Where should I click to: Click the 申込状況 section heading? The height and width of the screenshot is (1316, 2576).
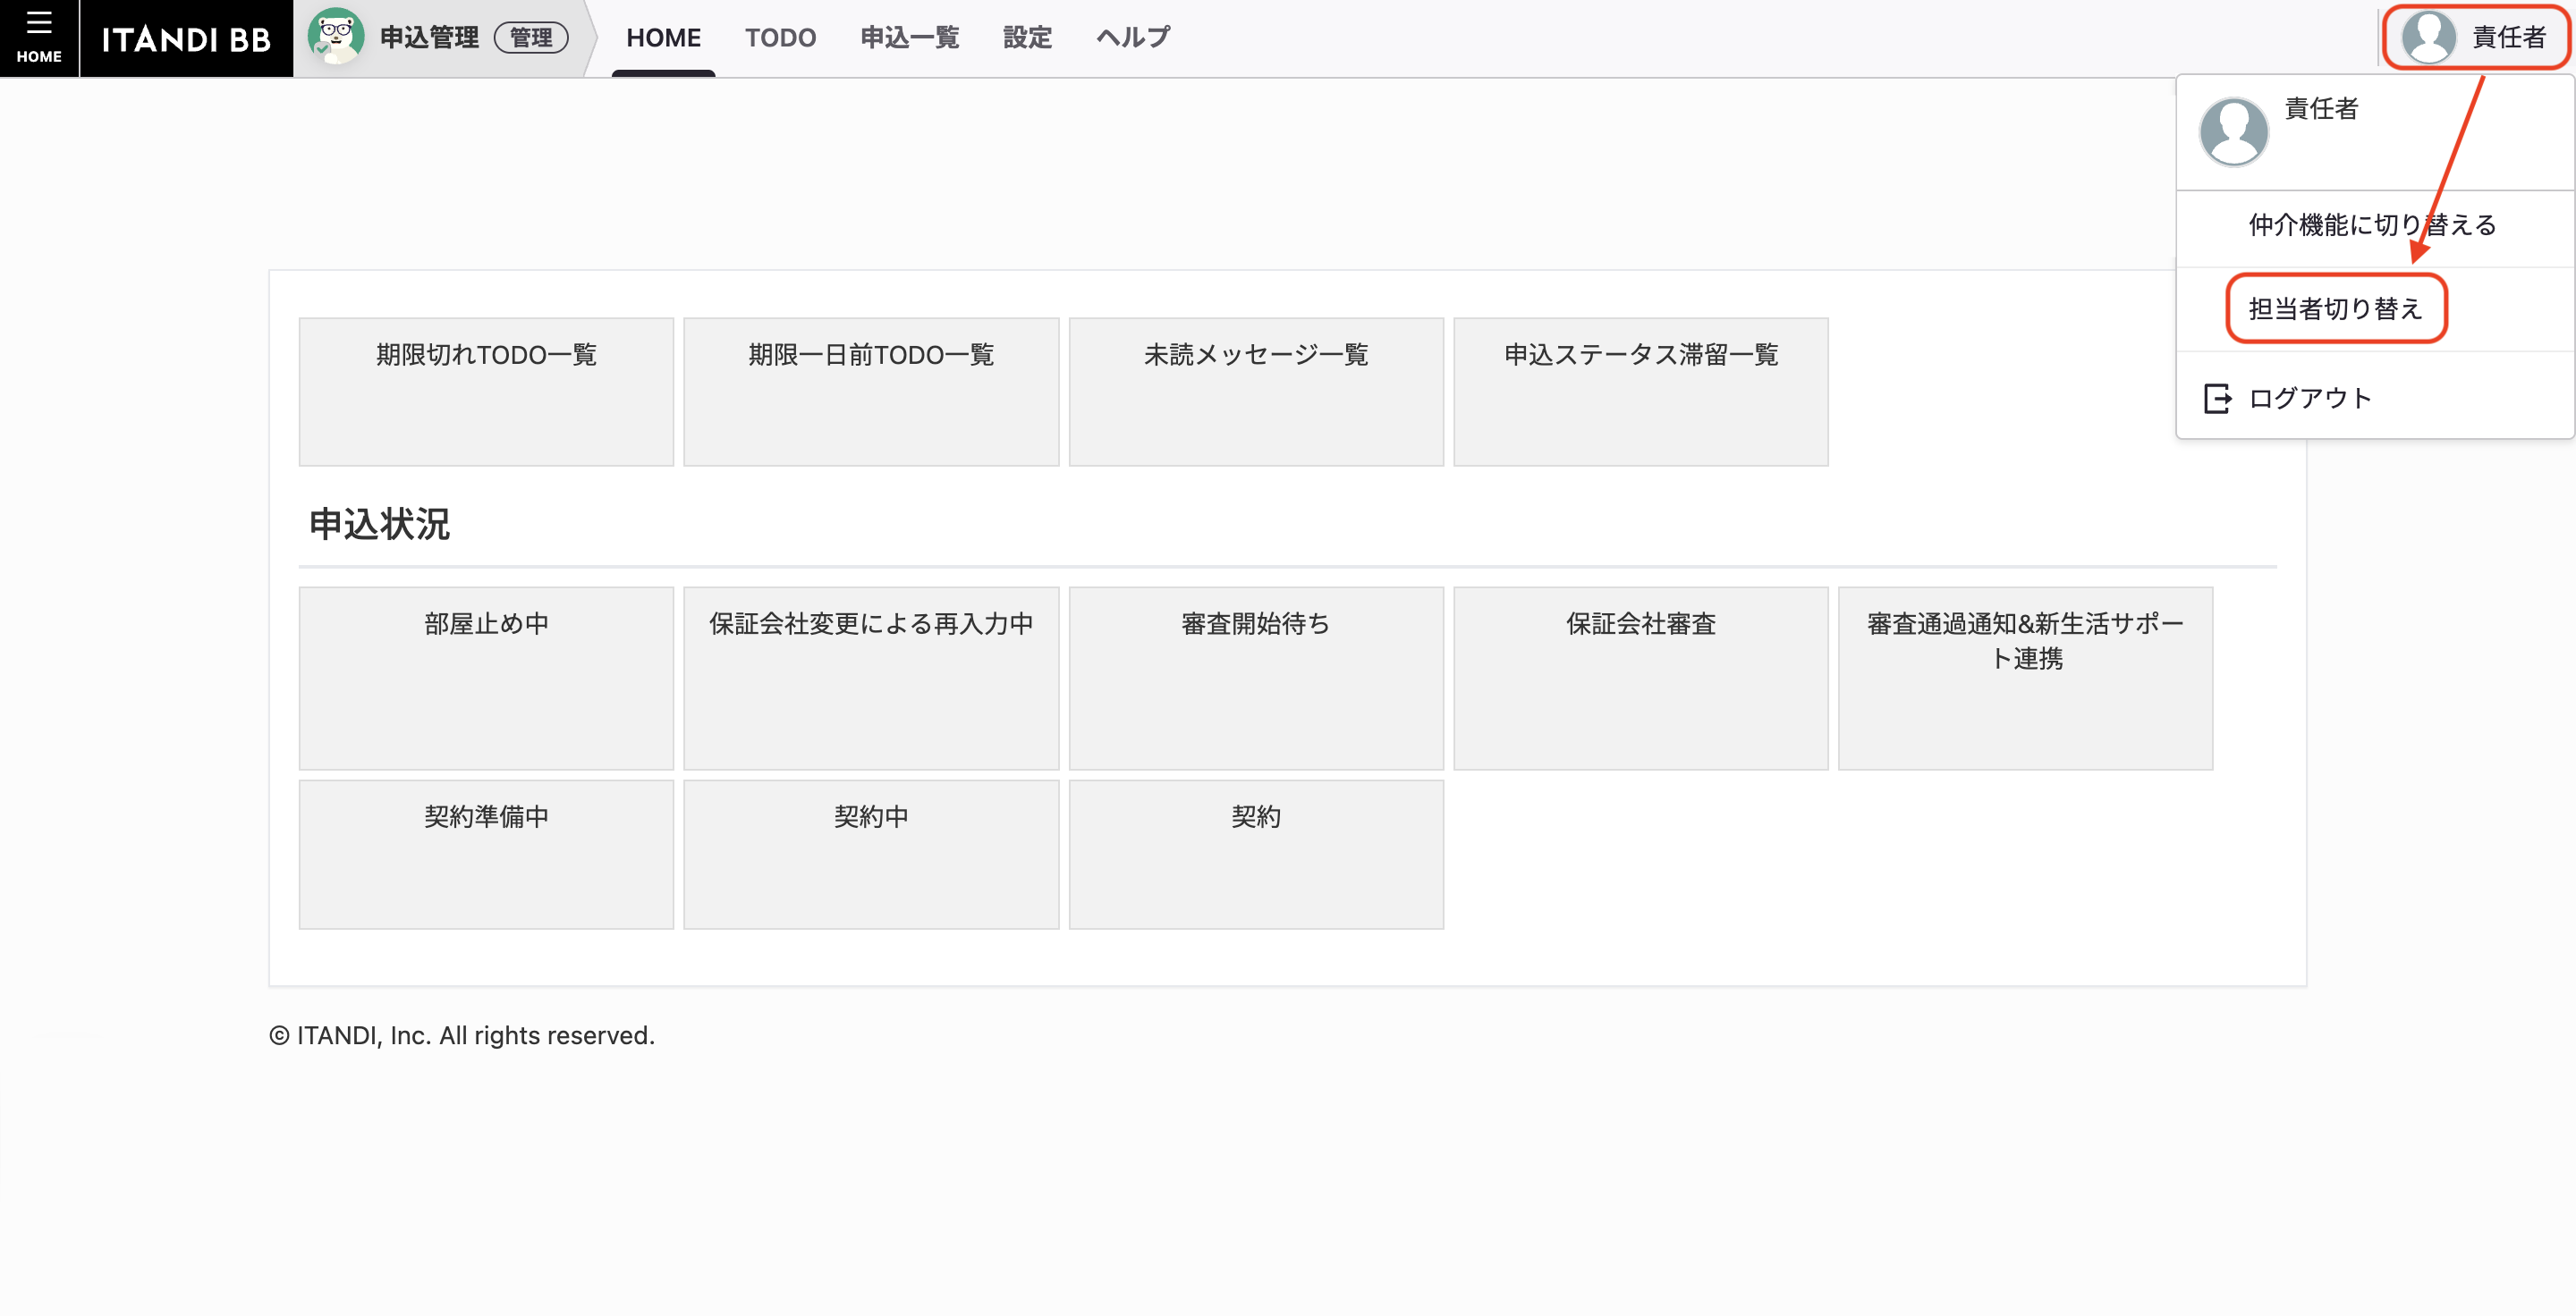tap(379, 524)
